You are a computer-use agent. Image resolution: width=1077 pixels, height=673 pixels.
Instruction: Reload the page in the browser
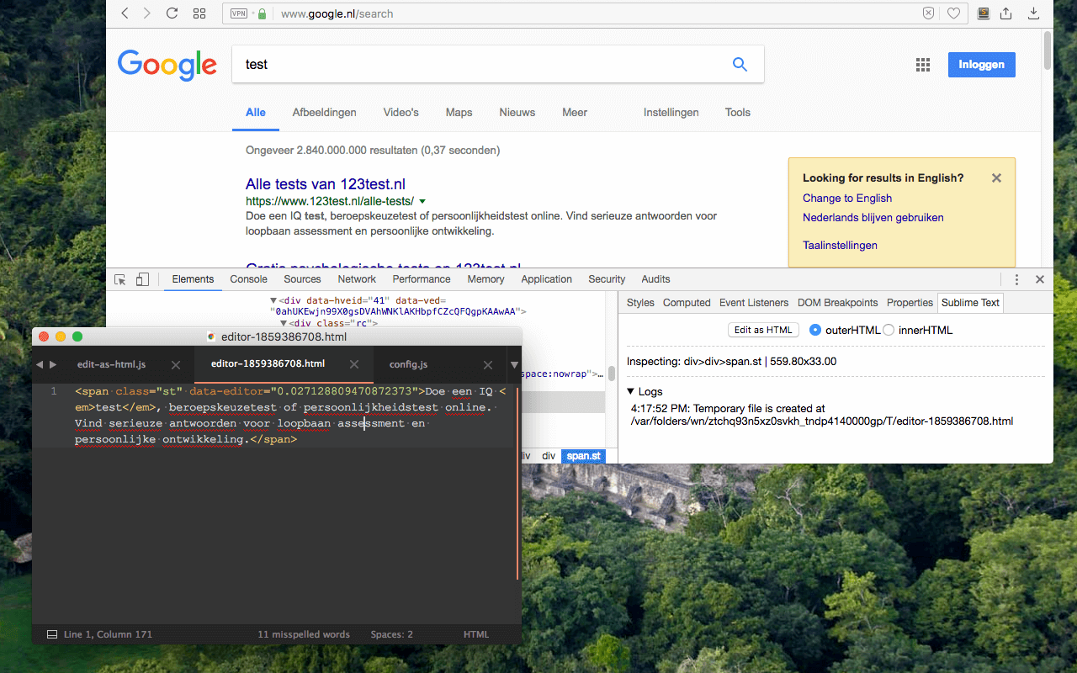[172, 13]
